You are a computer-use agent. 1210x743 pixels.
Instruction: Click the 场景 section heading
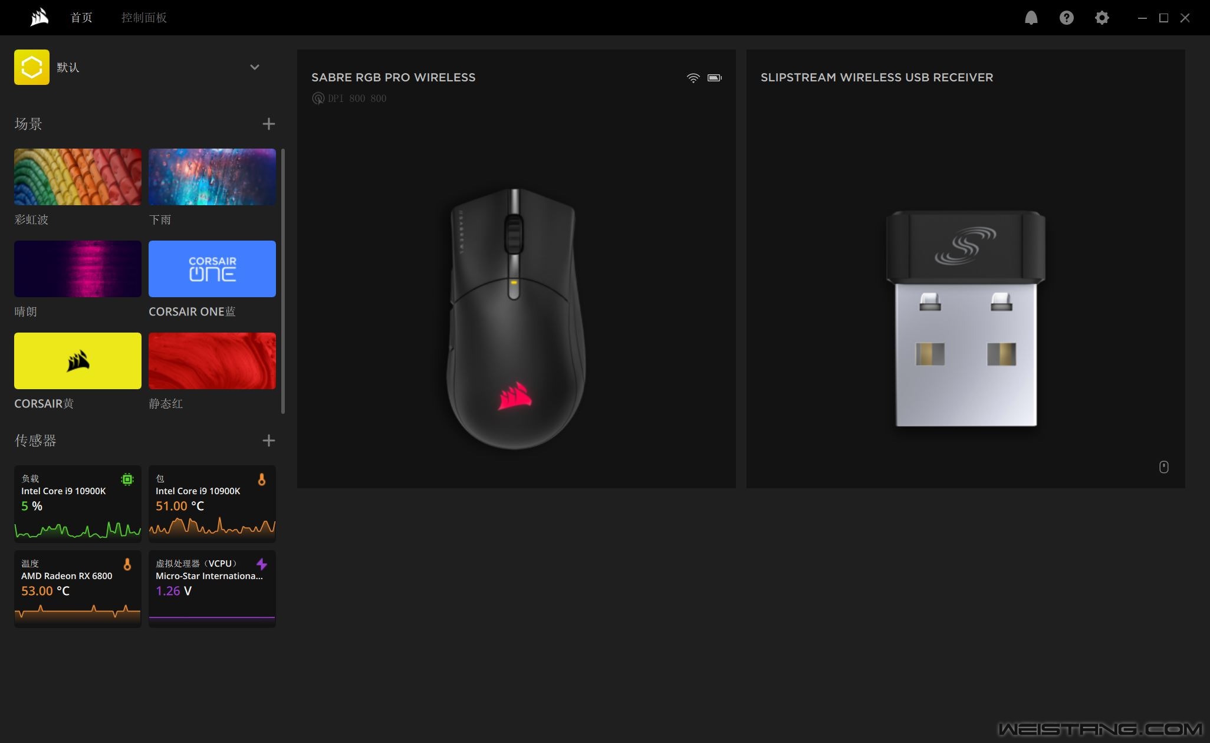[28, 124]
